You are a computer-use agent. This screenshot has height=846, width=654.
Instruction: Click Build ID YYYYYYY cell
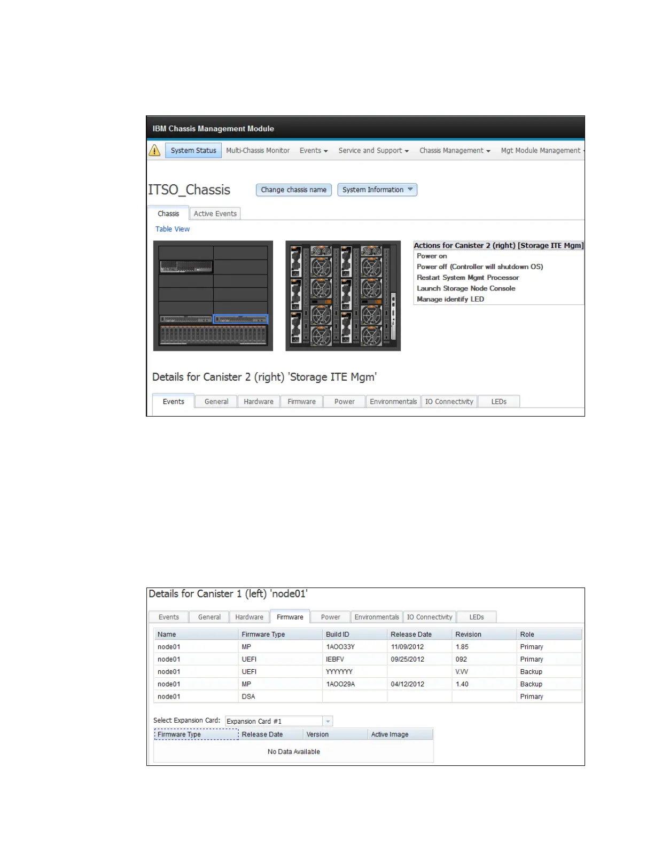click(x=355, y=672)
